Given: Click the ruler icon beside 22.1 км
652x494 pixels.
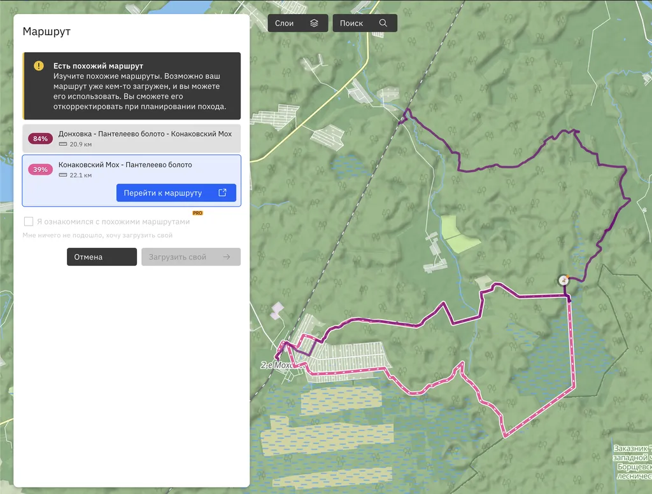Looking at the screenshot, I should point(62,175).
